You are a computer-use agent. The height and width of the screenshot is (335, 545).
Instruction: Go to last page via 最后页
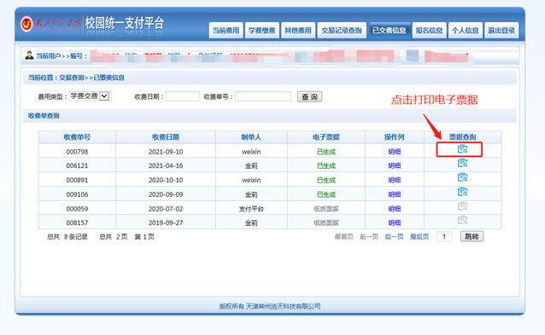click(419, 236)
